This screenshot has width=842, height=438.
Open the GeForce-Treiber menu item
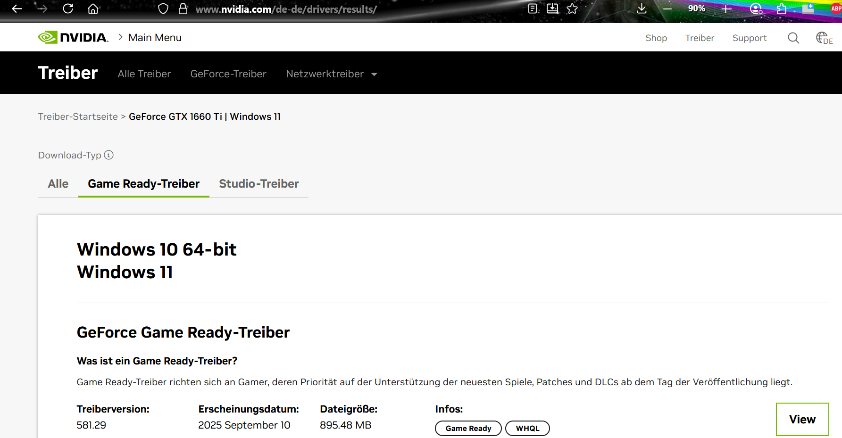pyautogui.click(x=228, y=74)
